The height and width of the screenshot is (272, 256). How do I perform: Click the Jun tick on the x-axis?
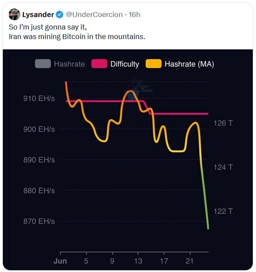[x=60, y=261]
